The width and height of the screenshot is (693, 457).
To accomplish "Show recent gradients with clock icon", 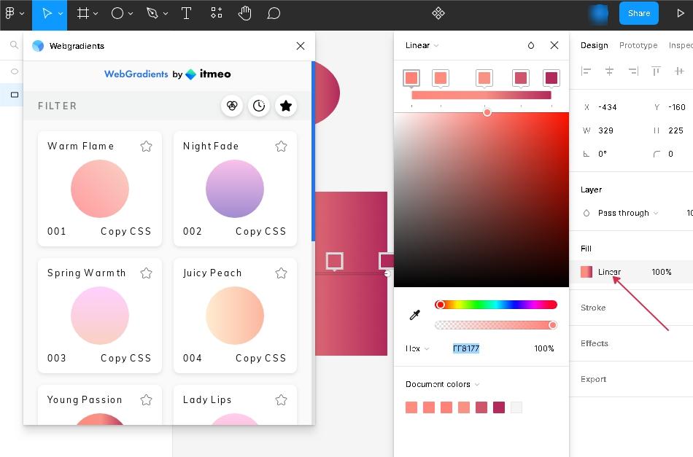I will coord(259,106).
